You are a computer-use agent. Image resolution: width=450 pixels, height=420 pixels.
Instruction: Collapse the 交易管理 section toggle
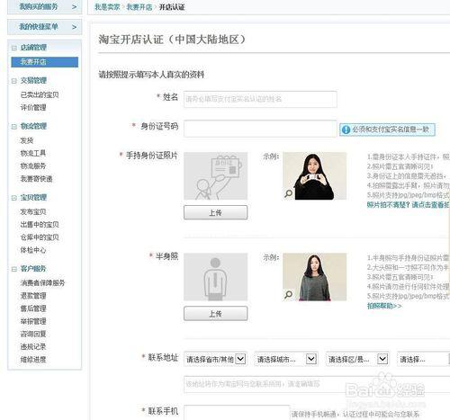[14, 81]
